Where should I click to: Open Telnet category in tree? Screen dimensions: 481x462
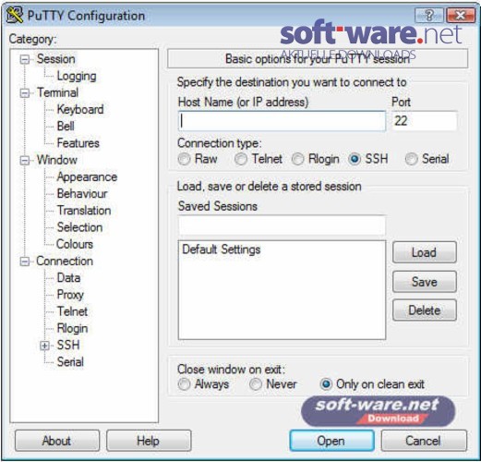point(72,311)
